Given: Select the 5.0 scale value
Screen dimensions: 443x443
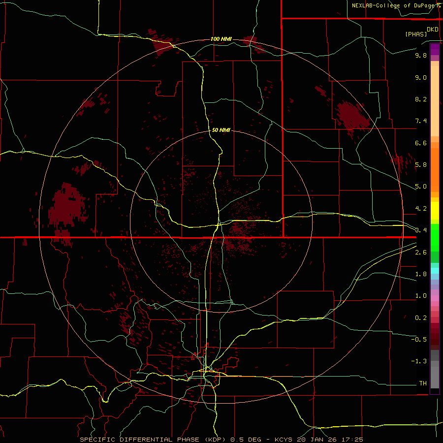Looking at the screenshot, I should pyautogui.click(x=421, y=187).
